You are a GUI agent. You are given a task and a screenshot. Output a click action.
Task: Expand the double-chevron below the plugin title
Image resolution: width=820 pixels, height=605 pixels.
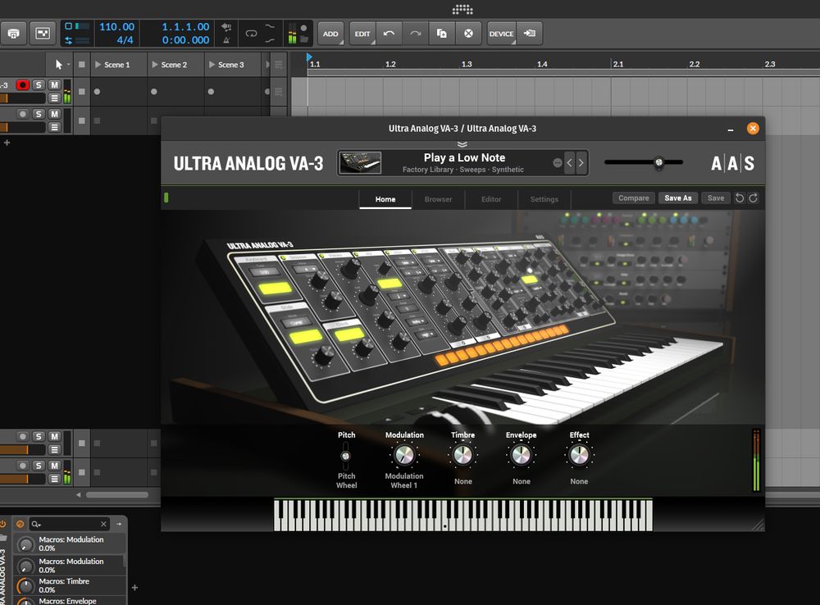(462, 144)
